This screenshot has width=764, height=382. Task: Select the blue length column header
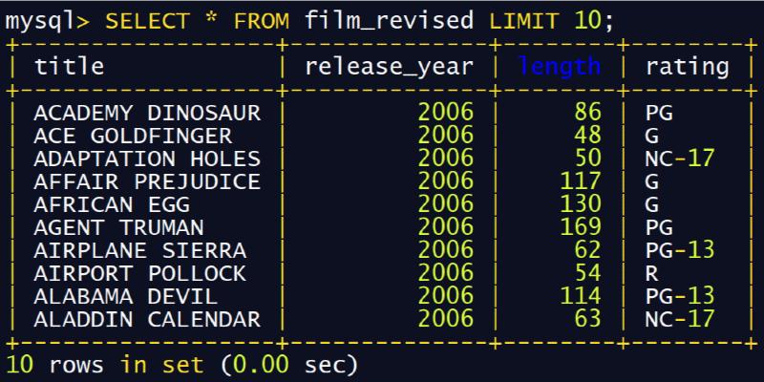559,67
